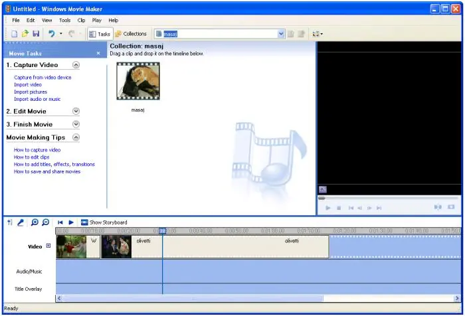Zoom in on the timeline

coord(35,222)
